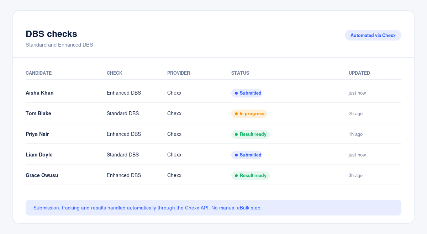Select candidate Grace Owusu

tap(42, 175)
